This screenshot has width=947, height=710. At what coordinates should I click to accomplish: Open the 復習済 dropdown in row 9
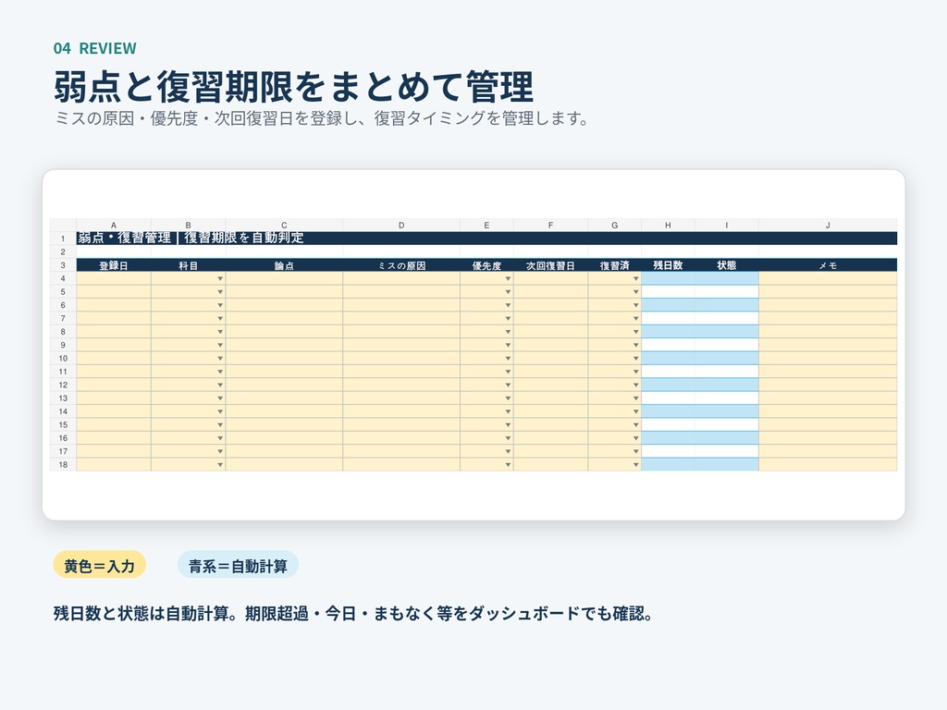pos(636,345)
